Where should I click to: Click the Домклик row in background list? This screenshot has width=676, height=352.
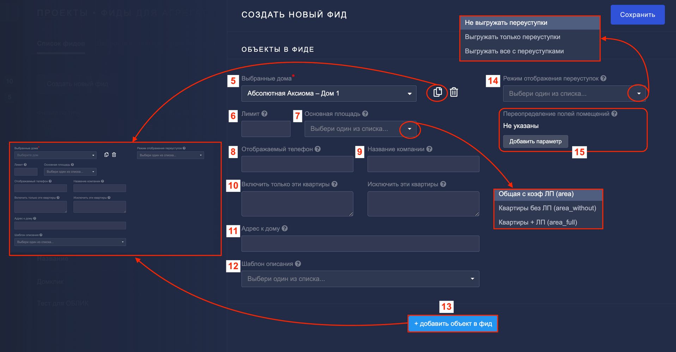(x=50, y=282)
